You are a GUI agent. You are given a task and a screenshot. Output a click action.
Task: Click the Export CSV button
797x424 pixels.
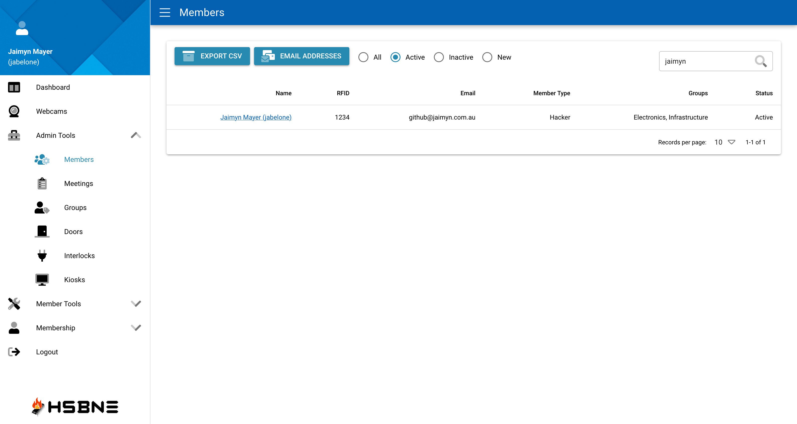212,56
